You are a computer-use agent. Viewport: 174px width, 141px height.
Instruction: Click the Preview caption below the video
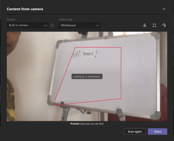click(x=87, y=124)
